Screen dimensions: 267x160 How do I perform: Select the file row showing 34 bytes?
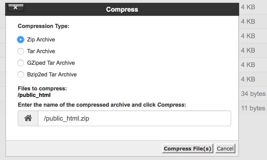point(253,94)
